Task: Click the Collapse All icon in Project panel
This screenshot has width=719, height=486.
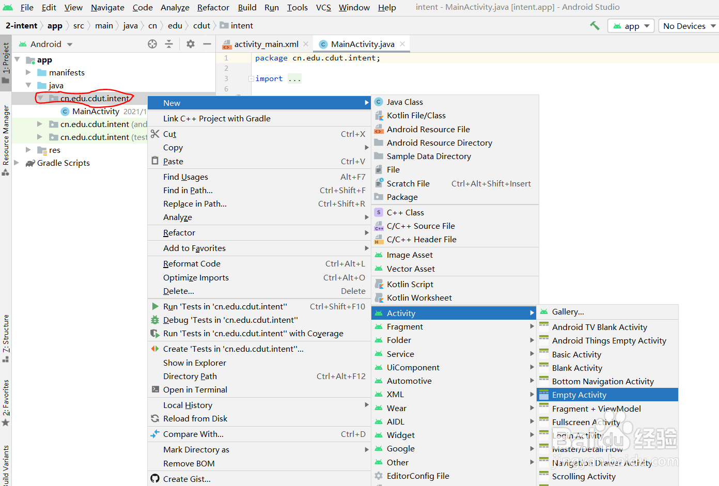Action: 169,44
